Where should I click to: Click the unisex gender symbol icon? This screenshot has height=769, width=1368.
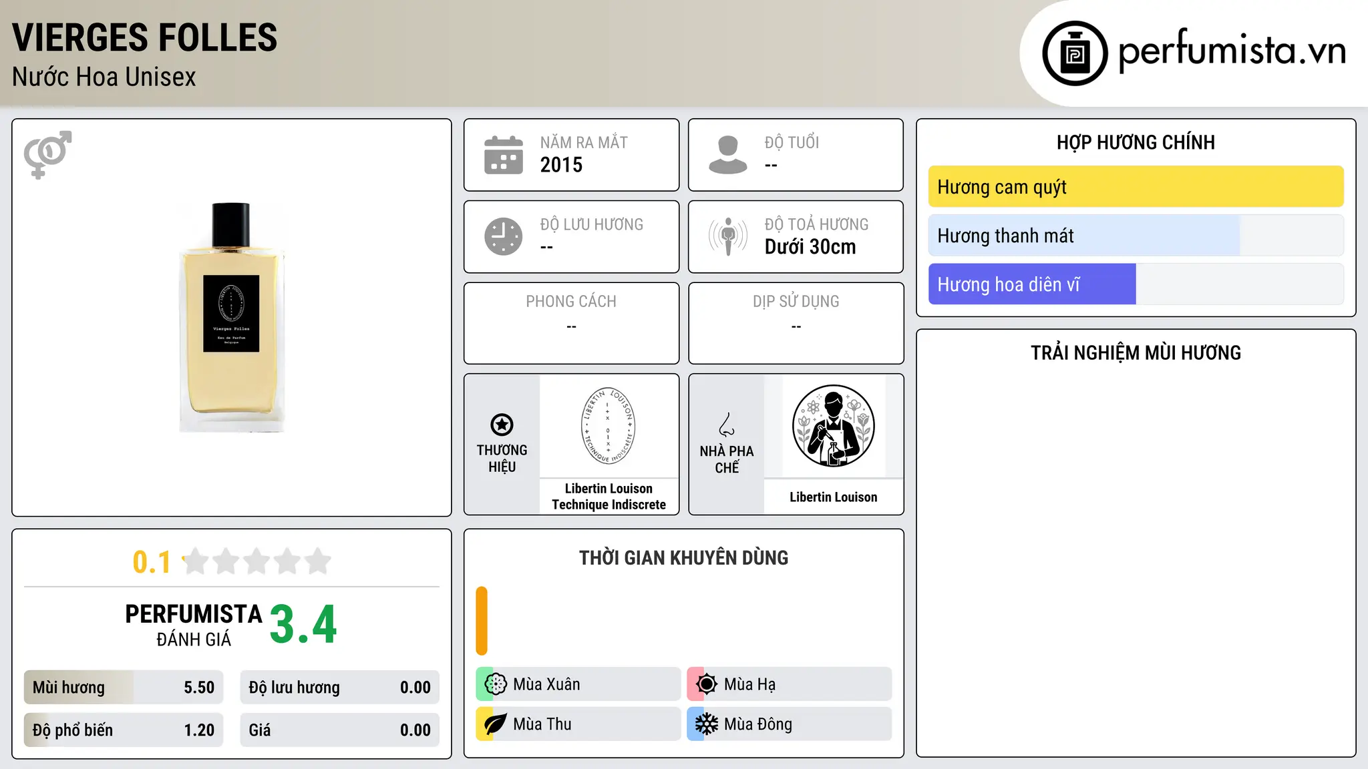coord(47,154)
